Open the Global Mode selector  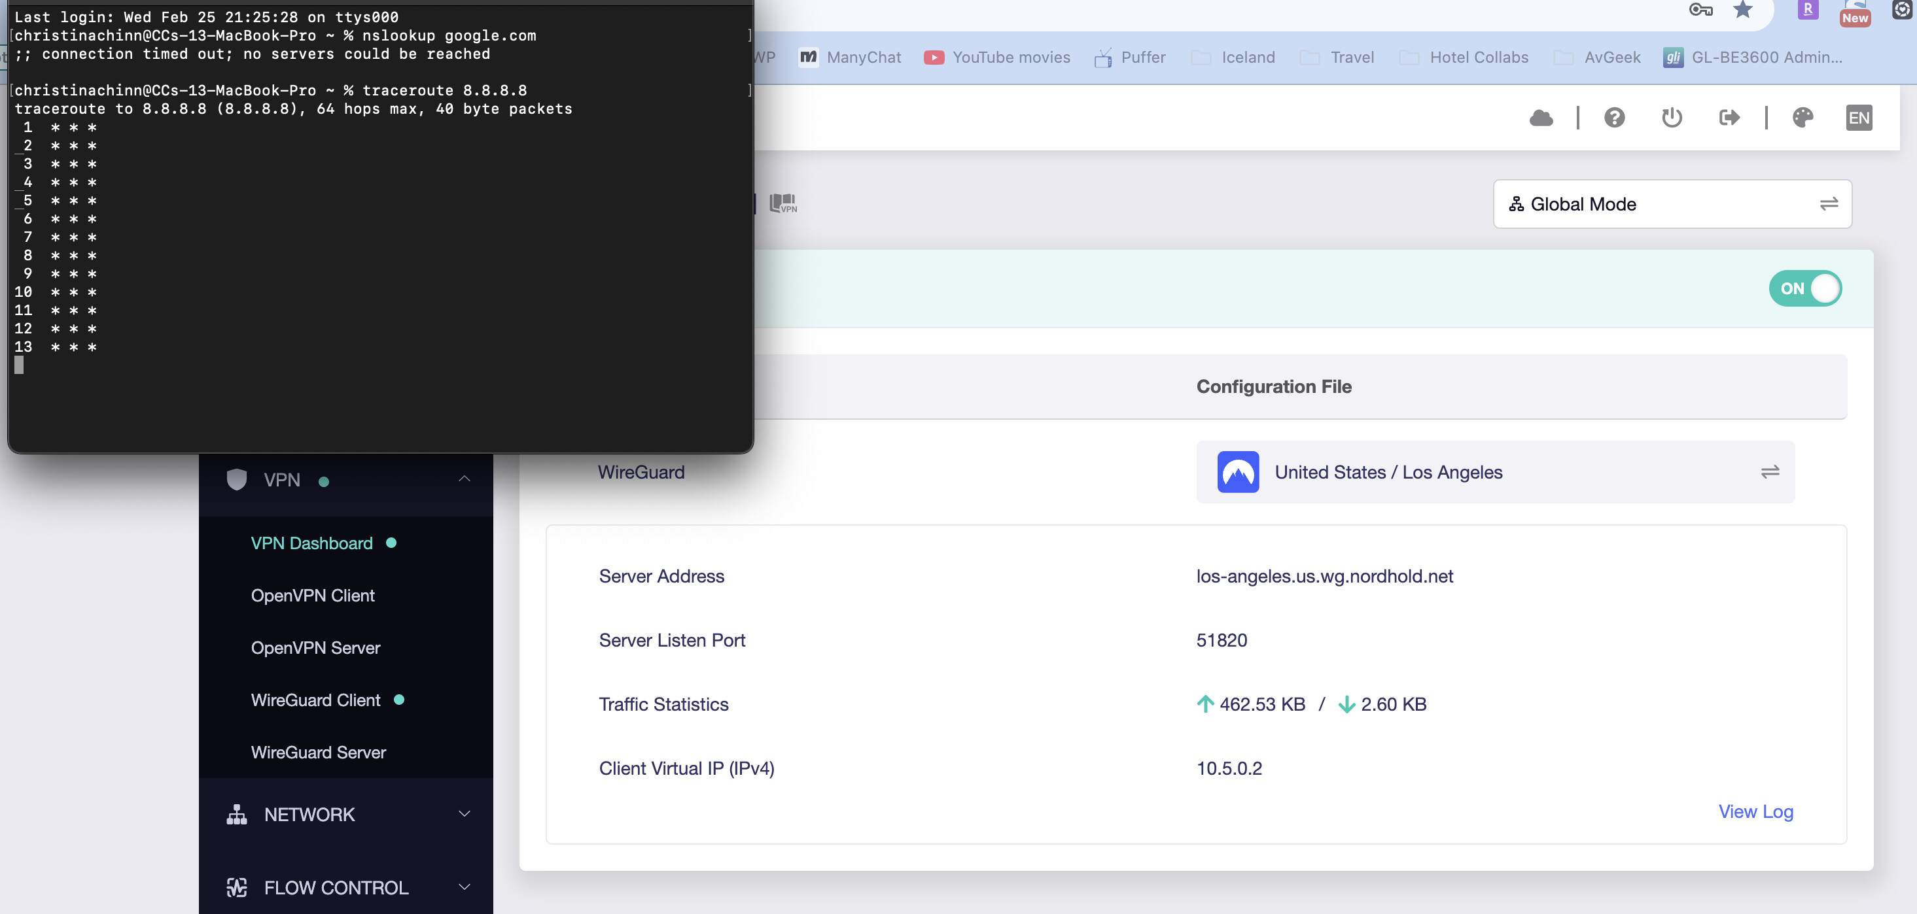pyautogui.click(x=1672, y=204)
